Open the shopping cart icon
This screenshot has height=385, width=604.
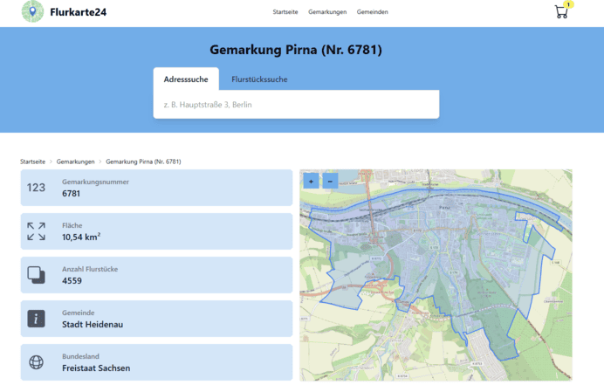coord(561,12)
